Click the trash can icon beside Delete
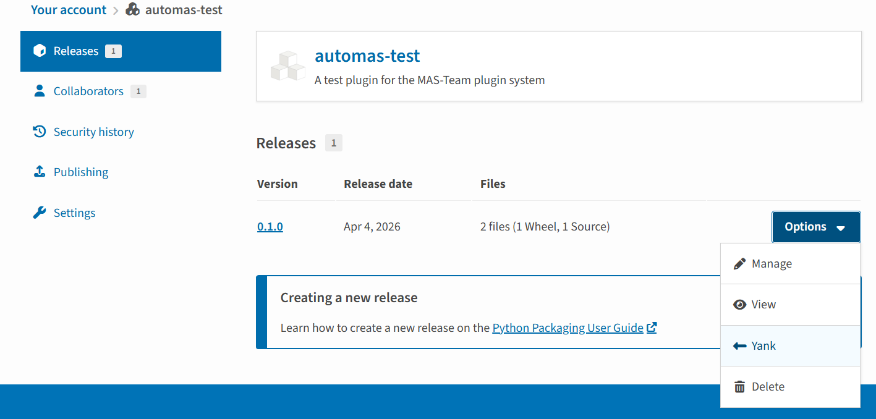Image resolution: width=876 pixels, height=419 pixels. click(x=739, y=387)
